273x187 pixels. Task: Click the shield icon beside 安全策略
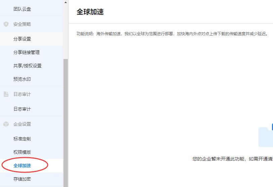pyautogui.click(x=6, y=24)
